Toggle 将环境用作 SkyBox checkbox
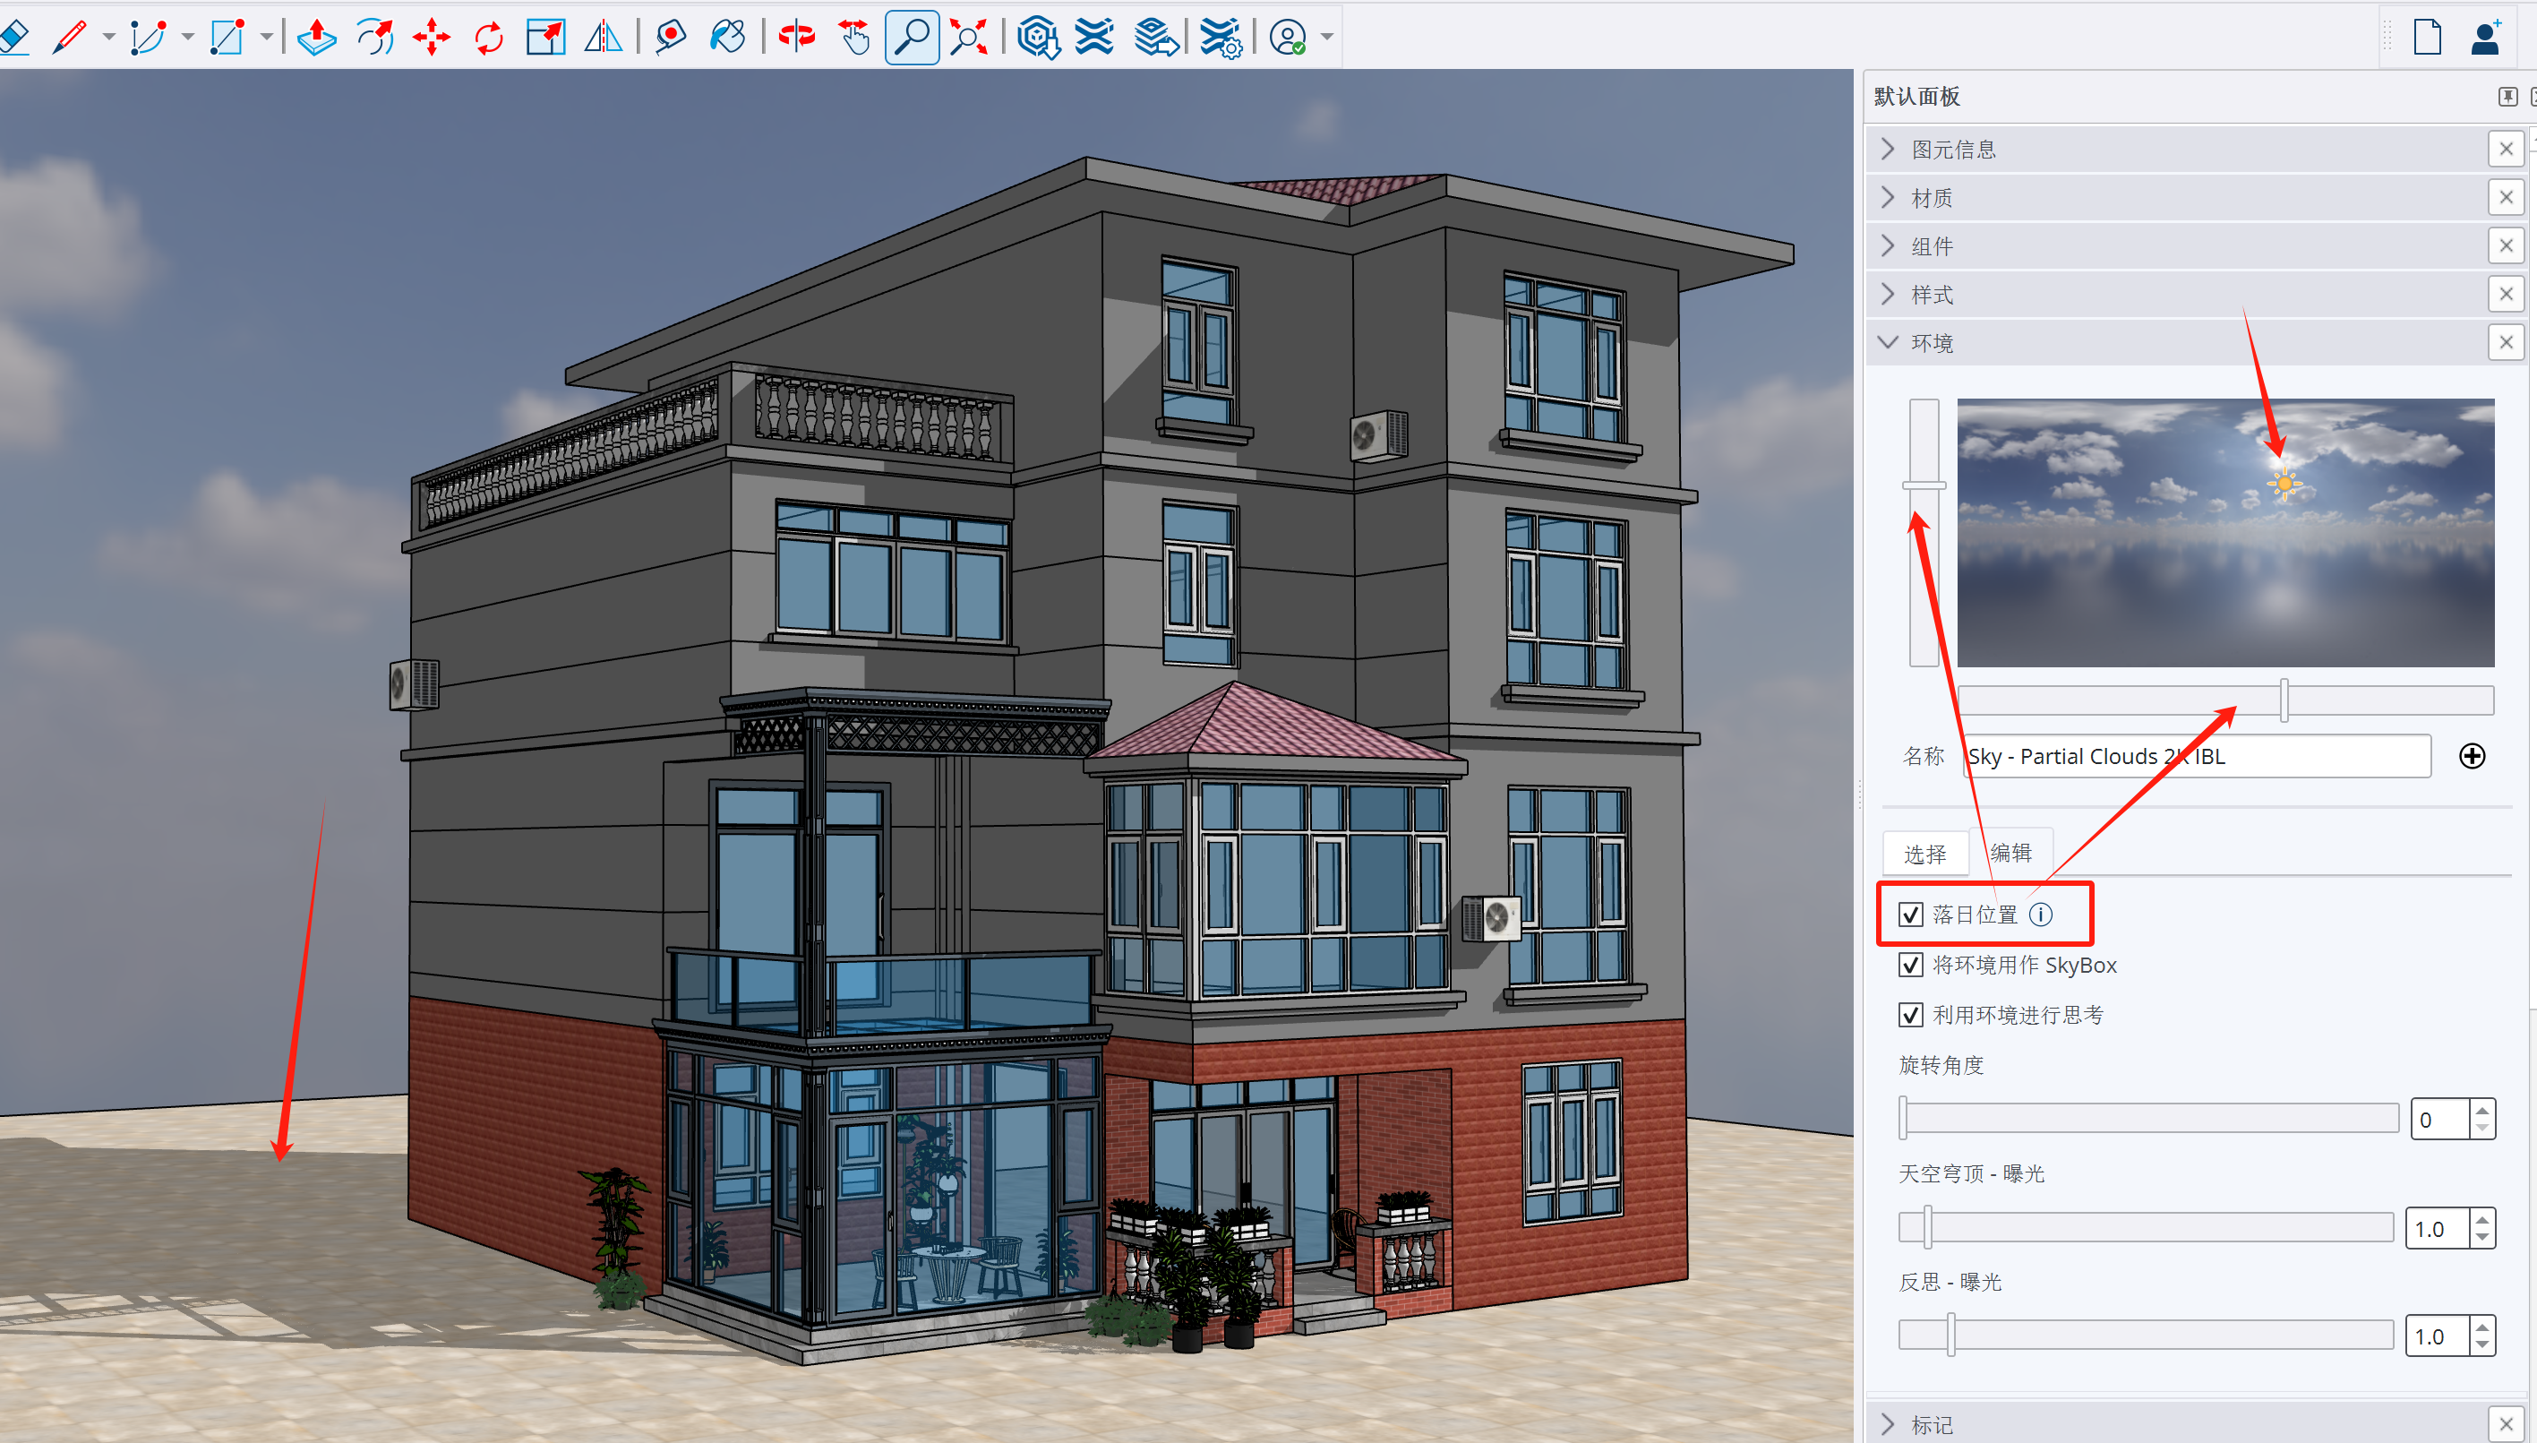Image resolution: width=2537 pixels, height=1443 pixels. [x=1910, y=965]
